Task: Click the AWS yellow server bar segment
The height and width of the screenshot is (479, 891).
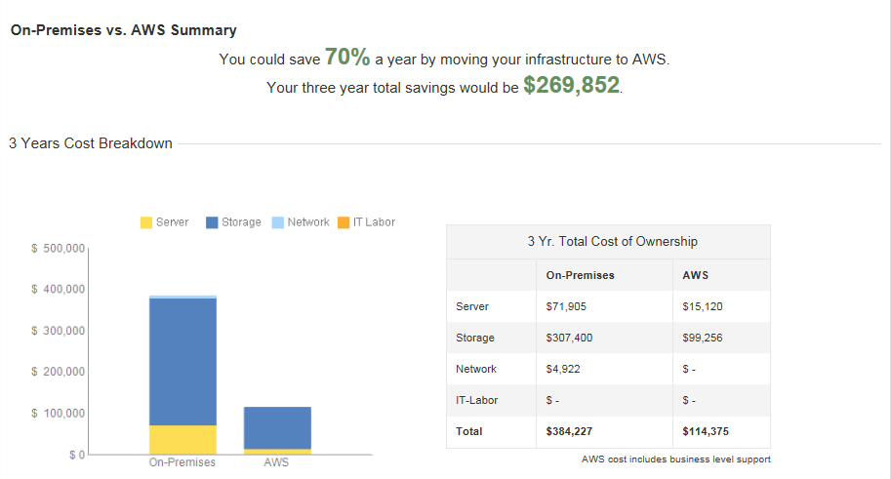Action: click(277, 452)
